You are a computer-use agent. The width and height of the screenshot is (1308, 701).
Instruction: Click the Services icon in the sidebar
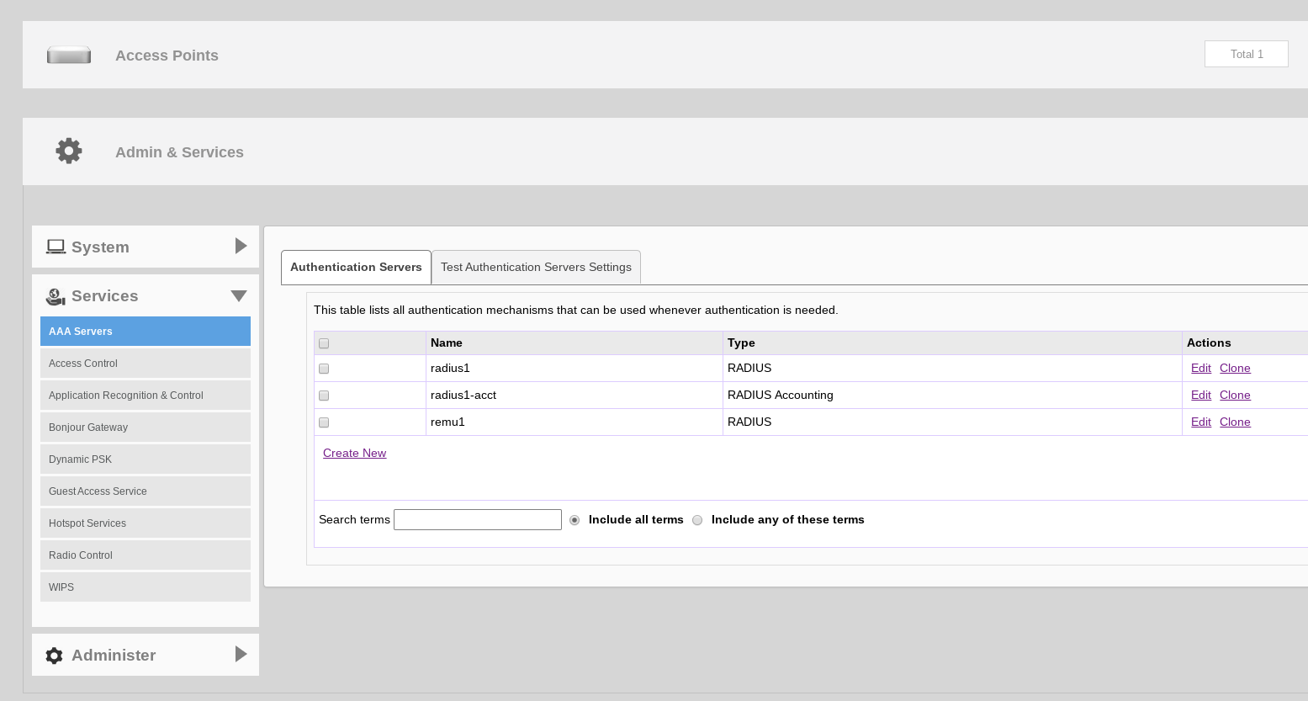pyautogui.click(x=56, y=296)
